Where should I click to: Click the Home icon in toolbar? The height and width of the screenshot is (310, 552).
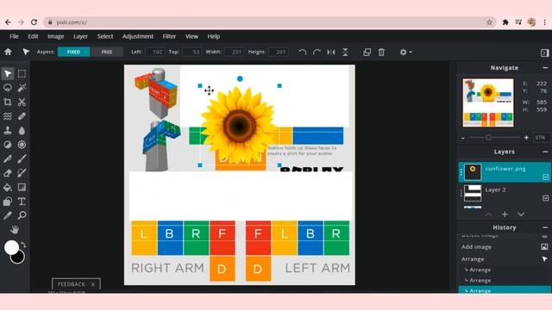pyautogui.click(x=8, y=52)
